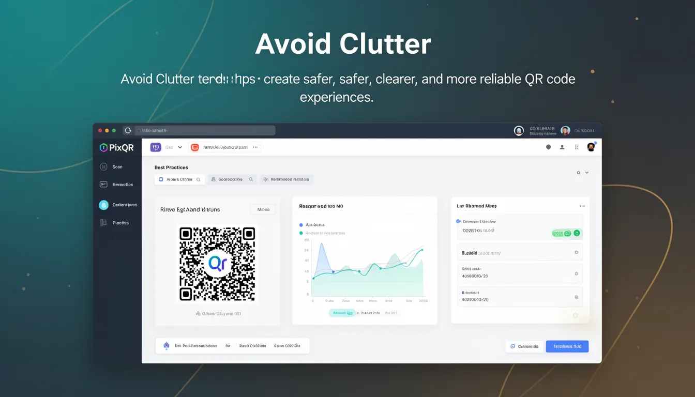Select the highlighted teal sidebar icon
The image size is (695, 397).
point(103,205)
